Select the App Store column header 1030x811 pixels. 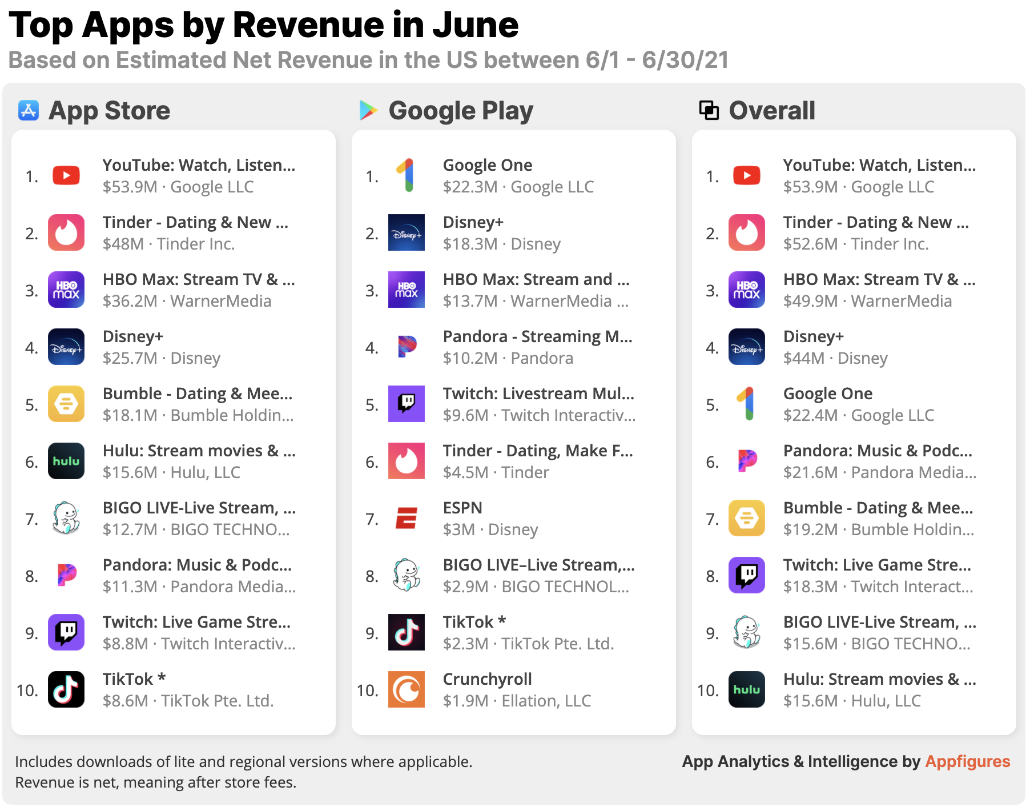(x=110, y=110)
